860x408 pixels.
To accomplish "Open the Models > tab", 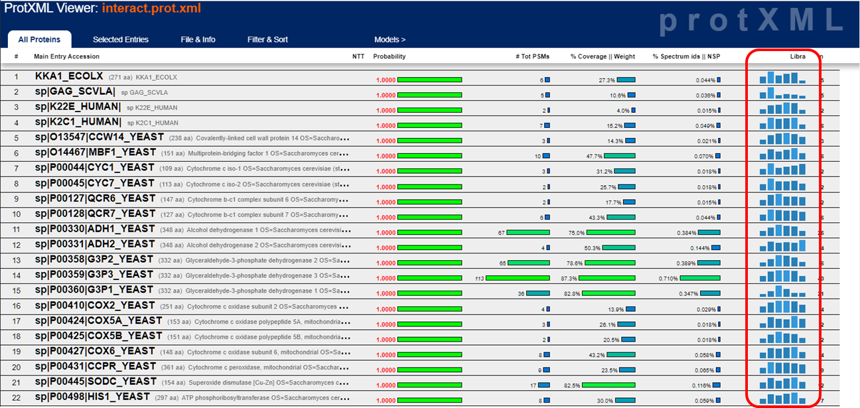I will pos(390,40).
